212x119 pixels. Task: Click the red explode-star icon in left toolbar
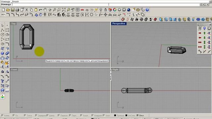pos(7,62)
